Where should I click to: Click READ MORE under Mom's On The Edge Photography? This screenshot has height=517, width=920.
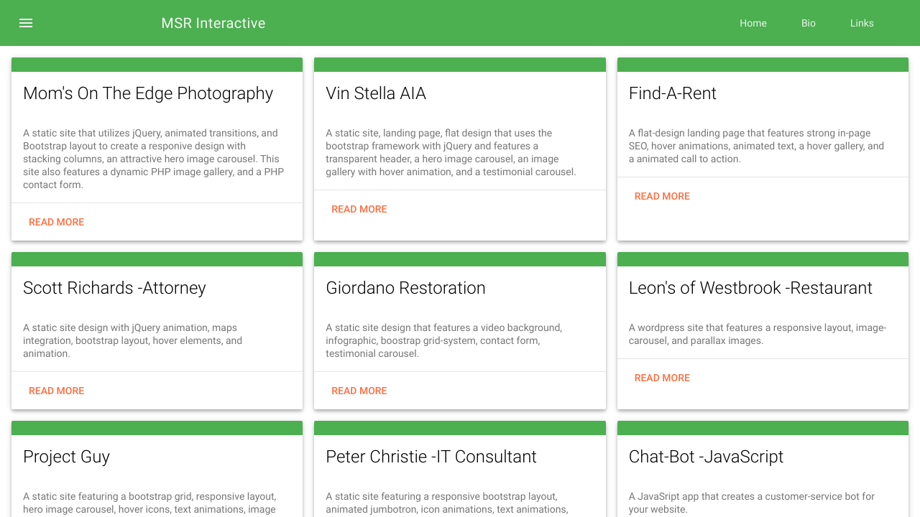pyautogui.click(x=56, y=222)
